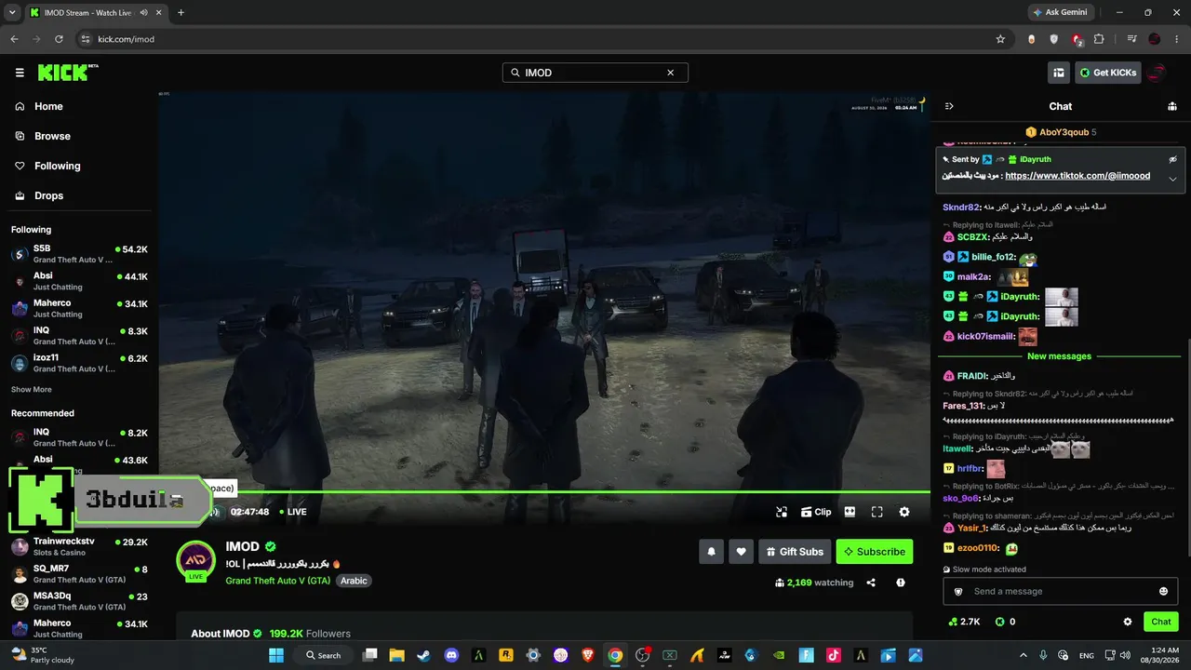Click the KICK logo to go home
1191x670 pixels.
[68, 73]
